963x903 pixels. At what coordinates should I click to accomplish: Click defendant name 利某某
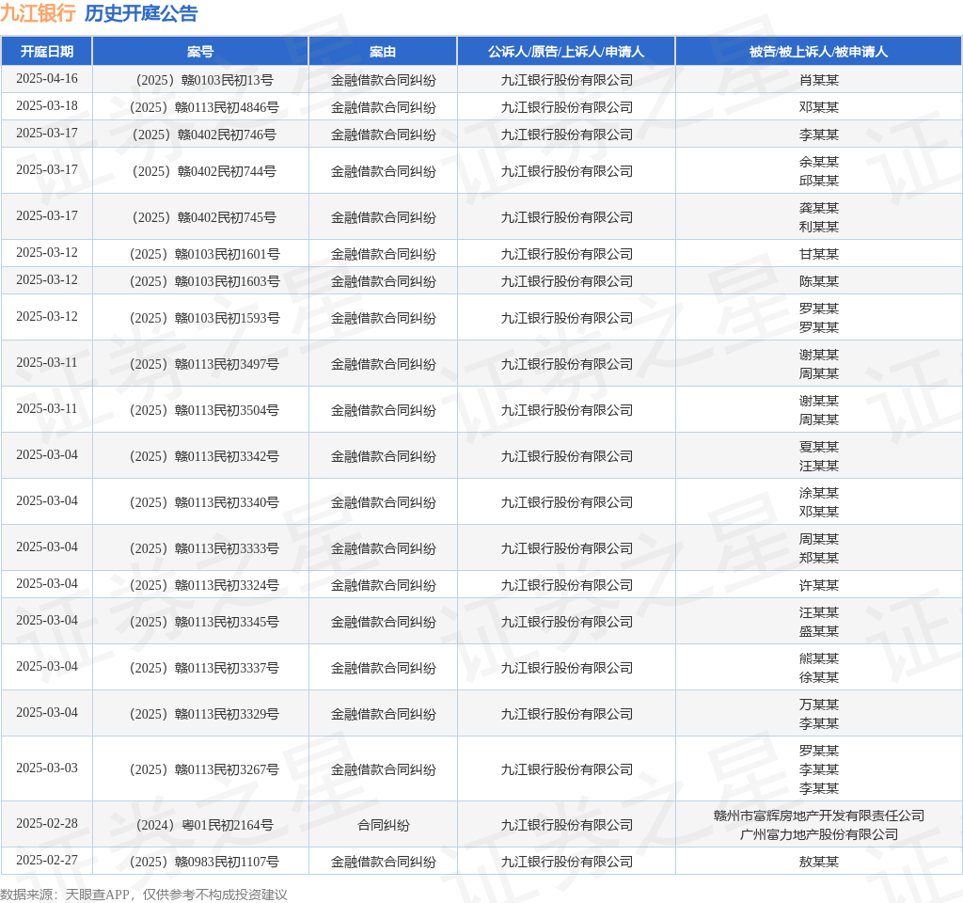tap(819, 227)
